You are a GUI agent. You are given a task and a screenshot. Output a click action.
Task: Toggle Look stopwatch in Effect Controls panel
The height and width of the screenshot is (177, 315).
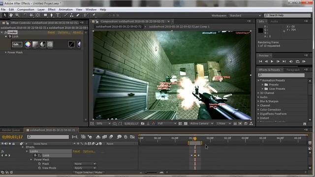10,36
